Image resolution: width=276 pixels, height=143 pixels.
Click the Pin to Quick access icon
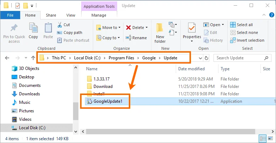[x=14, y=28]
